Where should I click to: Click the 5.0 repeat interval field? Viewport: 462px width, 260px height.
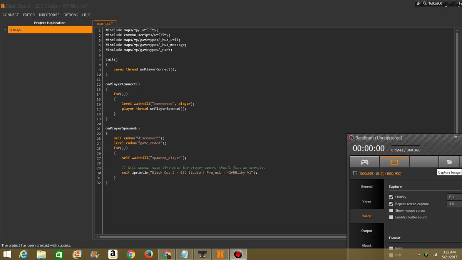point(454,204)
